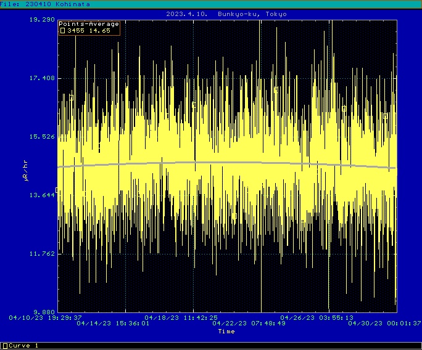
Task: Click the start timestamp 04/10/23 19:29:37
Action: click(x=46, y=317)
